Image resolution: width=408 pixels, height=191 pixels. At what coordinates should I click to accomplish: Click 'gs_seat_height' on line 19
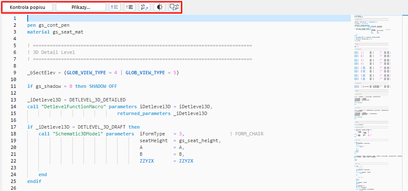coord(198,140)
